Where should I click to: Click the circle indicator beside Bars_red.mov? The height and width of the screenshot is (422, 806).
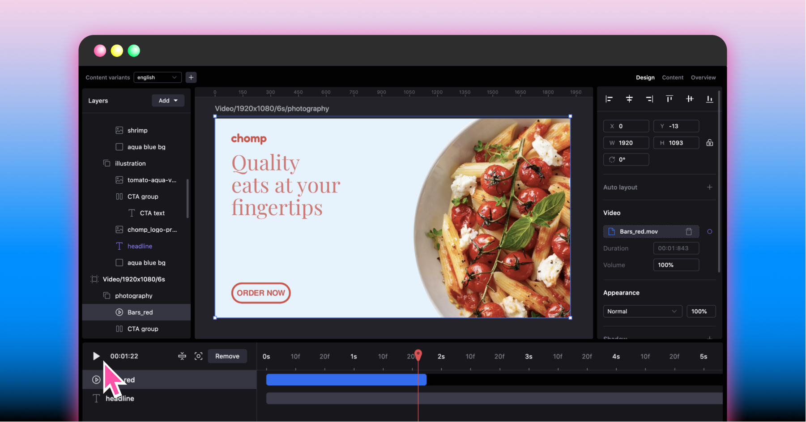coord(710,231)
